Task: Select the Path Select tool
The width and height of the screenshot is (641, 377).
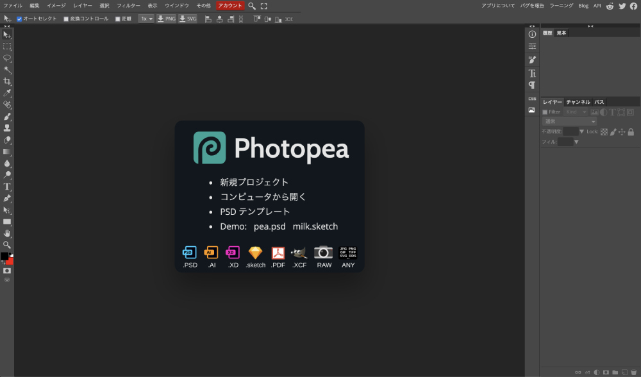Action: tap(7, 210)
